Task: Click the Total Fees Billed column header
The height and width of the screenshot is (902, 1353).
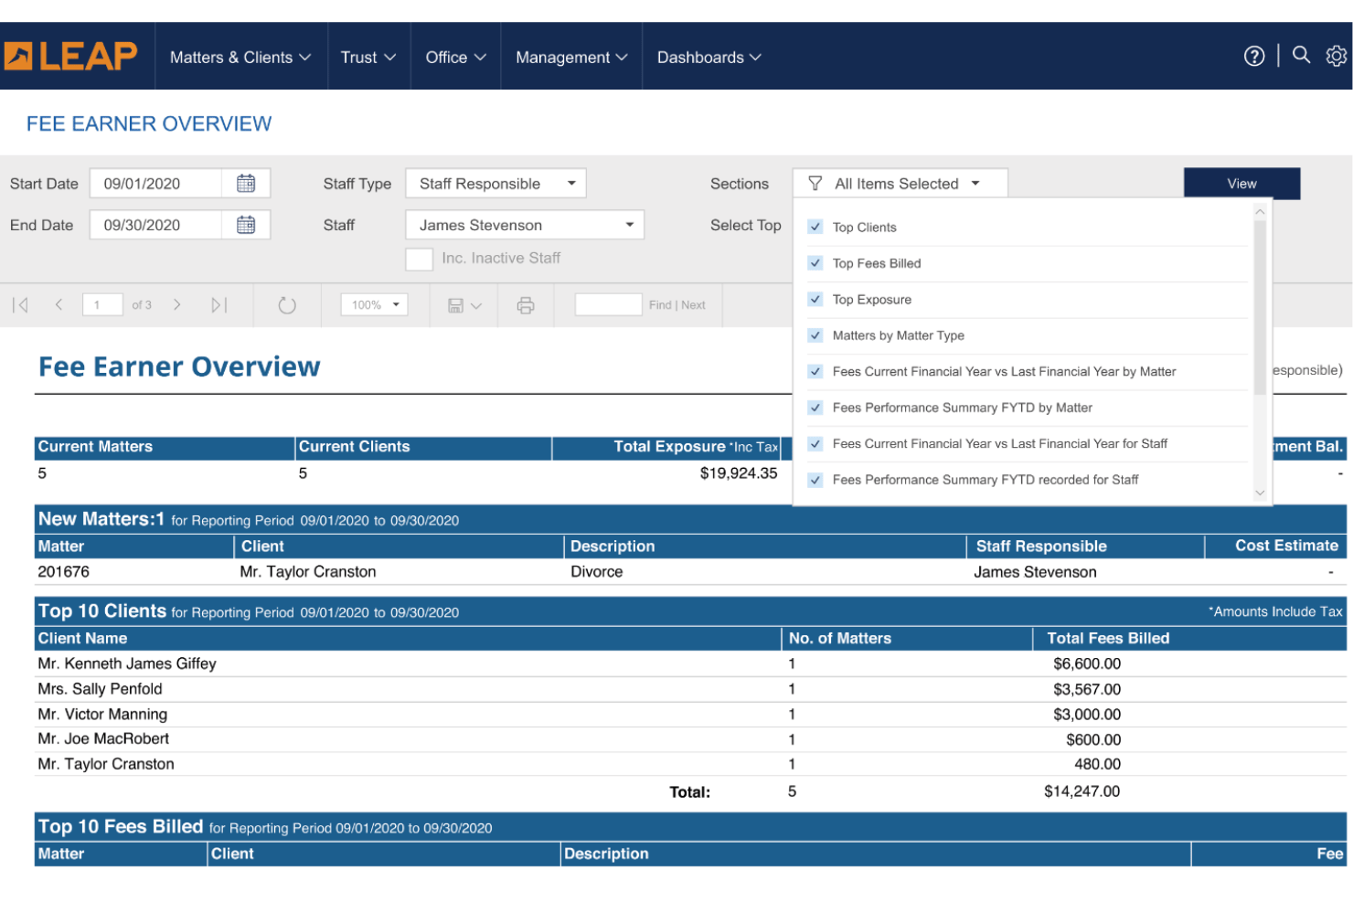Action: [x=1108, y=639]
